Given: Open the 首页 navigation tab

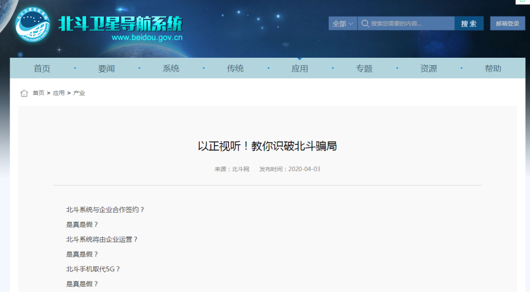Looking at the screenshot, I should click(x=42, y=68).
